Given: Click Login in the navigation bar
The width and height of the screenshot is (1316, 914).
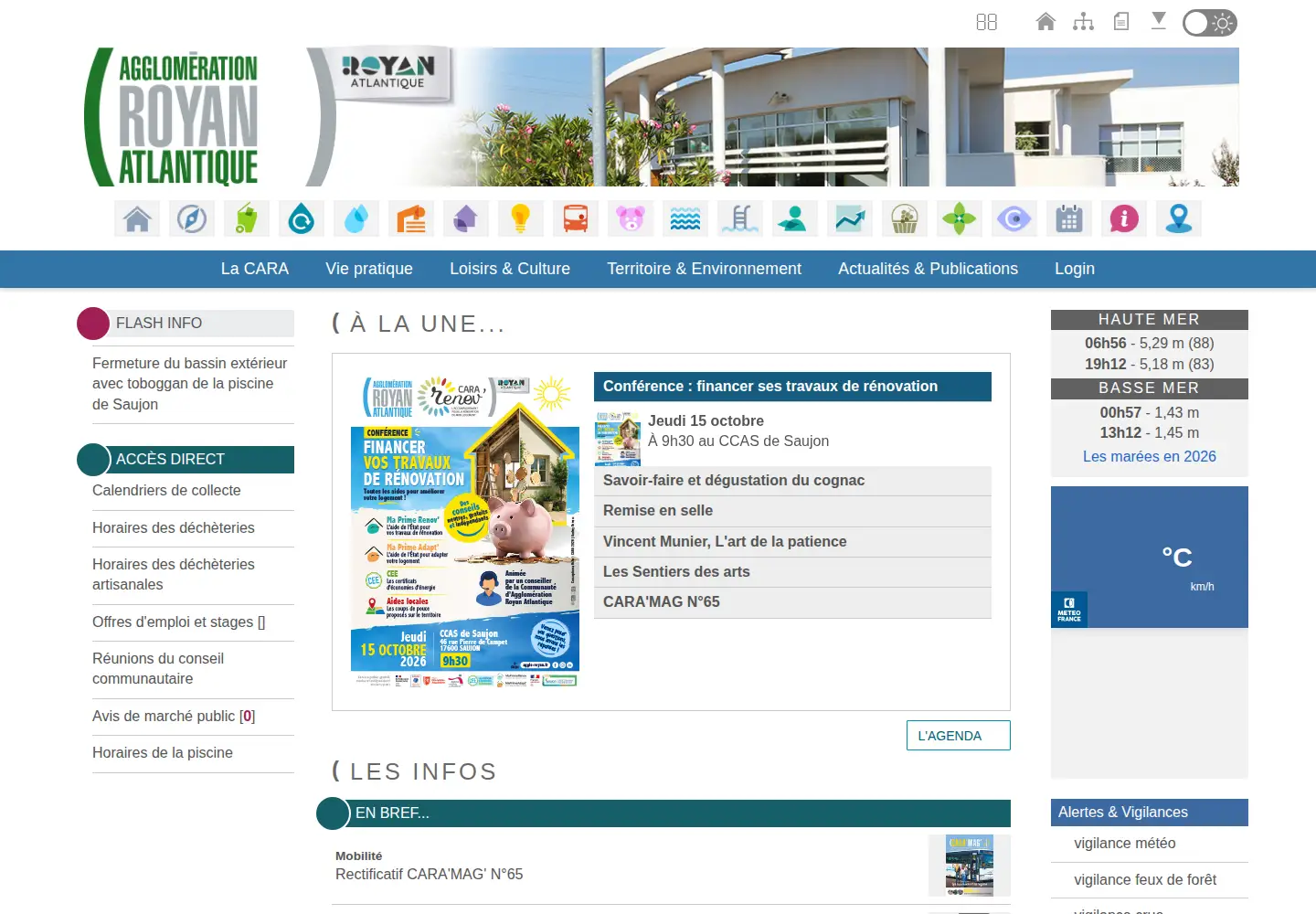Looking at the screenshot, I should pyautogui.click(x=1075, y=269).
